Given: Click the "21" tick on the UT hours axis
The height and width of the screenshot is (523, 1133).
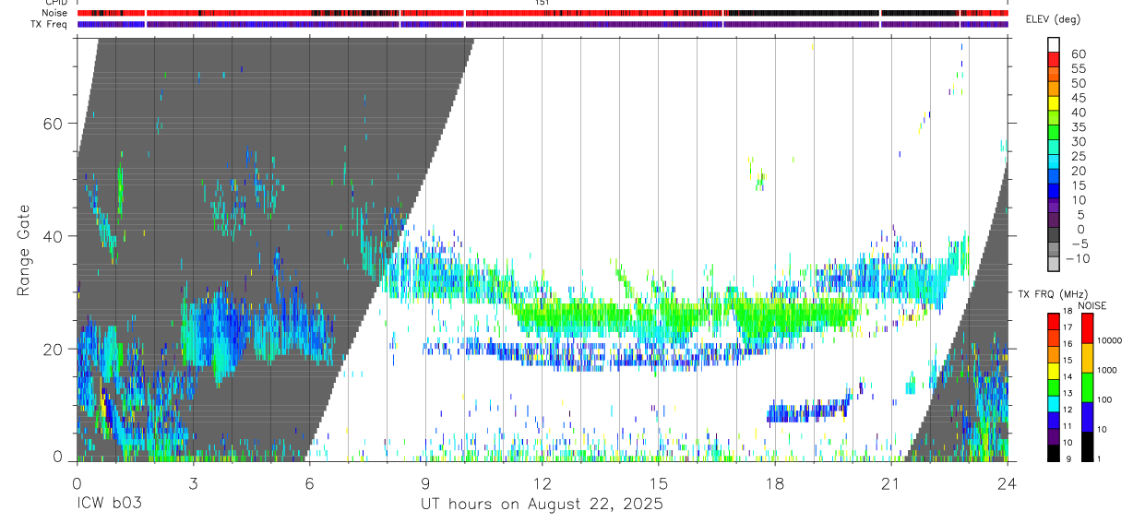Looking at the screenshot, I should pyautogui.click(x=890, y=482).
